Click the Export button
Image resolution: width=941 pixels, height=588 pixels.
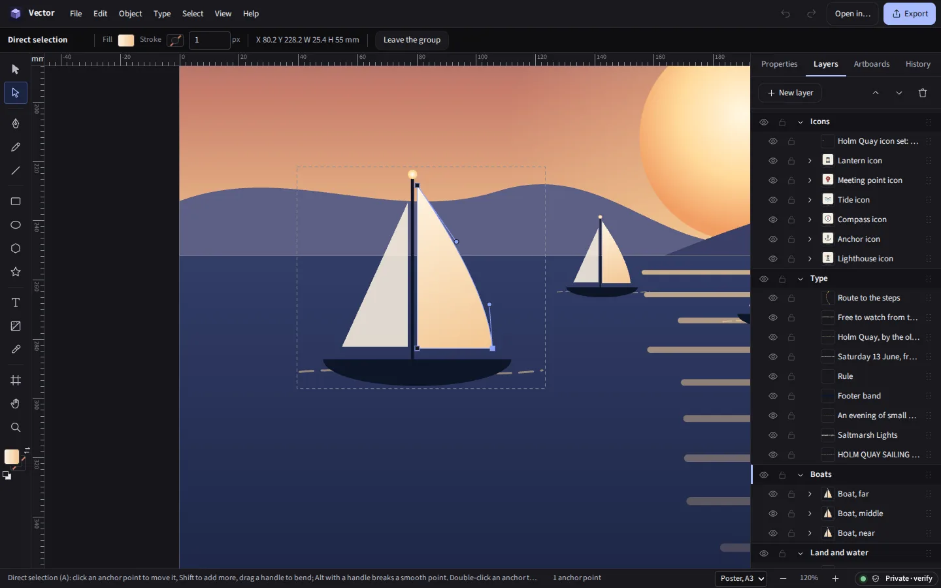[910, 14]
